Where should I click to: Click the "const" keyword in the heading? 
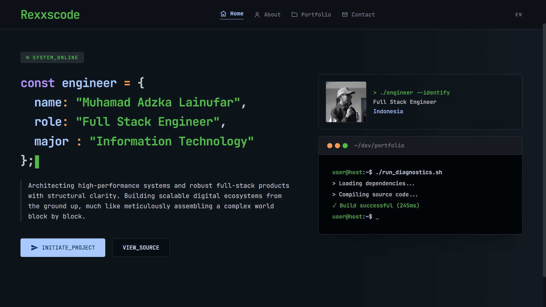(x=38, y=83)
